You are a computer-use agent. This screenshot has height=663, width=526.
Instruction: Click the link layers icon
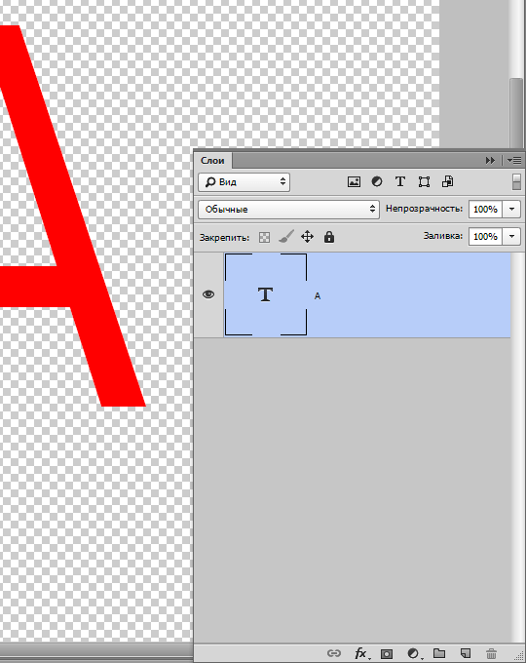334,653
